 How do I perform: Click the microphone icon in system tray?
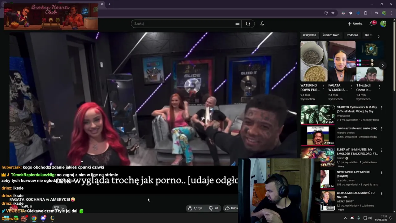tap(359, 218)
